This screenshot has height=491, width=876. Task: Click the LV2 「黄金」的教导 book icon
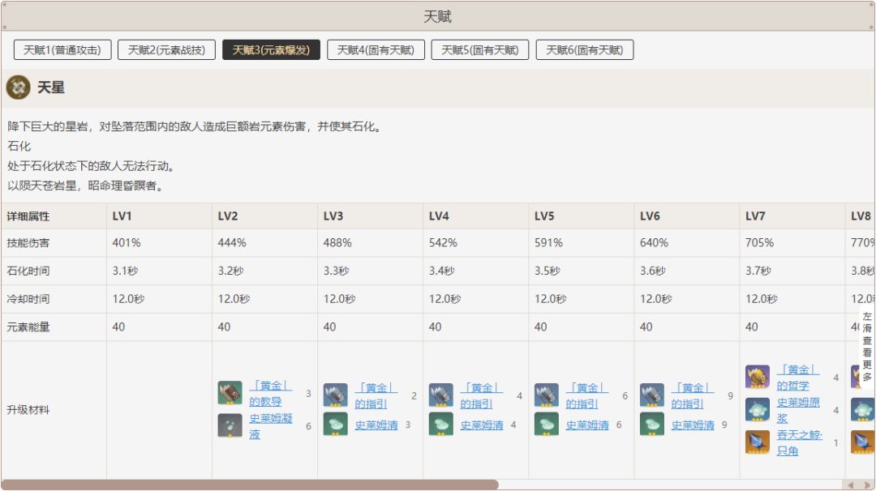pos(230,393)
